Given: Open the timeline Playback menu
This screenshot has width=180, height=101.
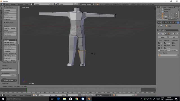Looking at the screenshot, I should (x=28, y=95).
